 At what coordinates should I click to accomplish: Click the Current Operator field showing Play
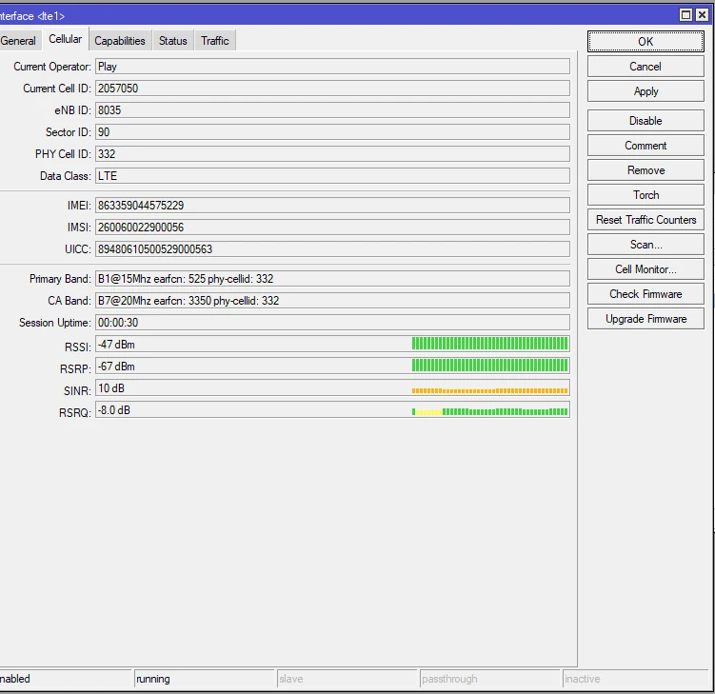coord(332,67)
